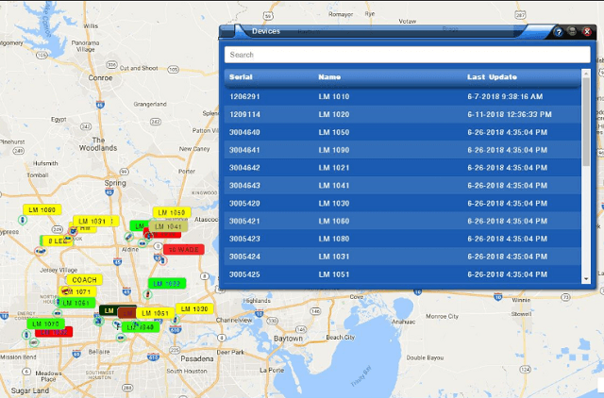Click the LM 1051 yellow map label on map

(x=155, y=313)
